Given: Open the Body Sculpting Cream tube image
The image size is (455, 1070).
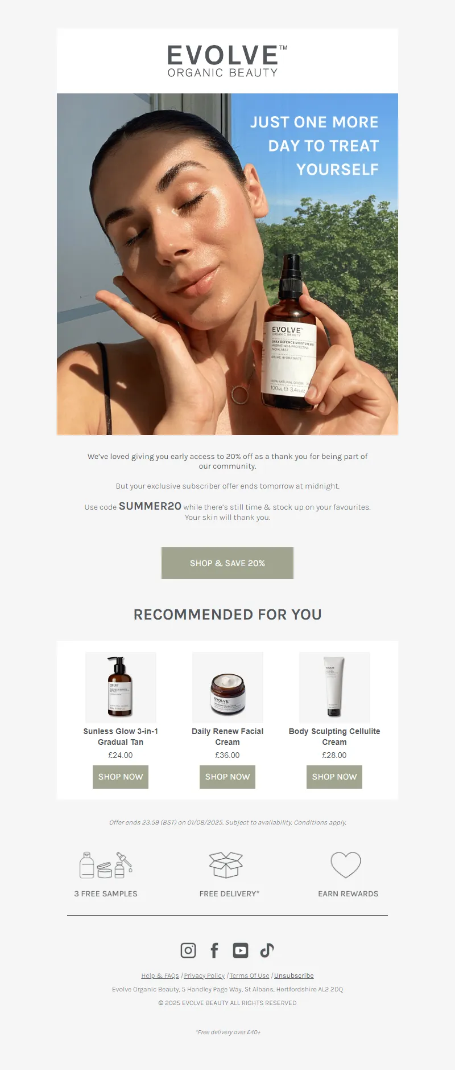Looking at the screenshot, I should [334, 687].
